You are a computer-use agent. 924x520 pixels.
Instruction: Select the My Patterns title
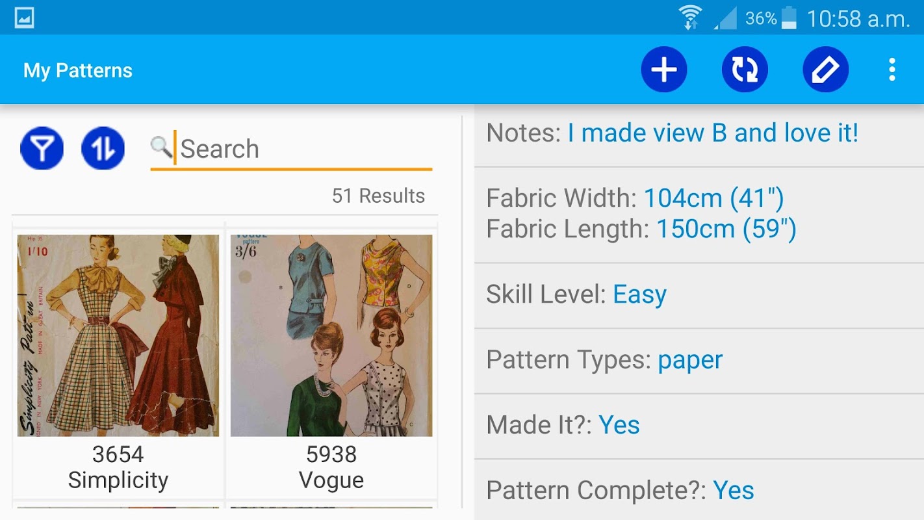78,70
